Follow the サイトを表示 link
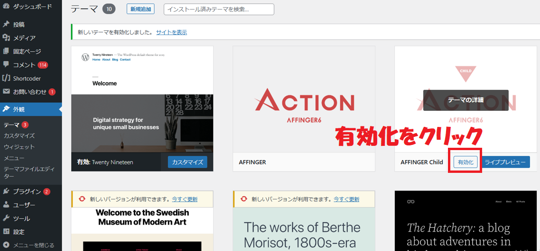This screenshot has height=251, width=540. 171,32
